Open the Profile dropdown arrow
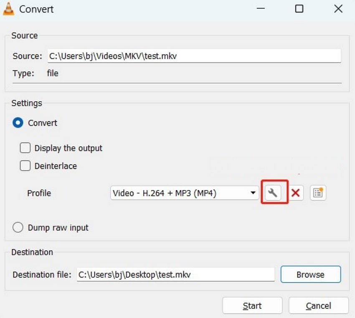The width and height of the screenshot is (355, 318). click(253, 193)
